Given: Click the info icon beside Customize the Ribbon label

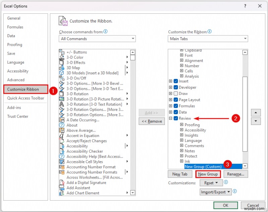Looking at the screenshot, I should [210, 31].
